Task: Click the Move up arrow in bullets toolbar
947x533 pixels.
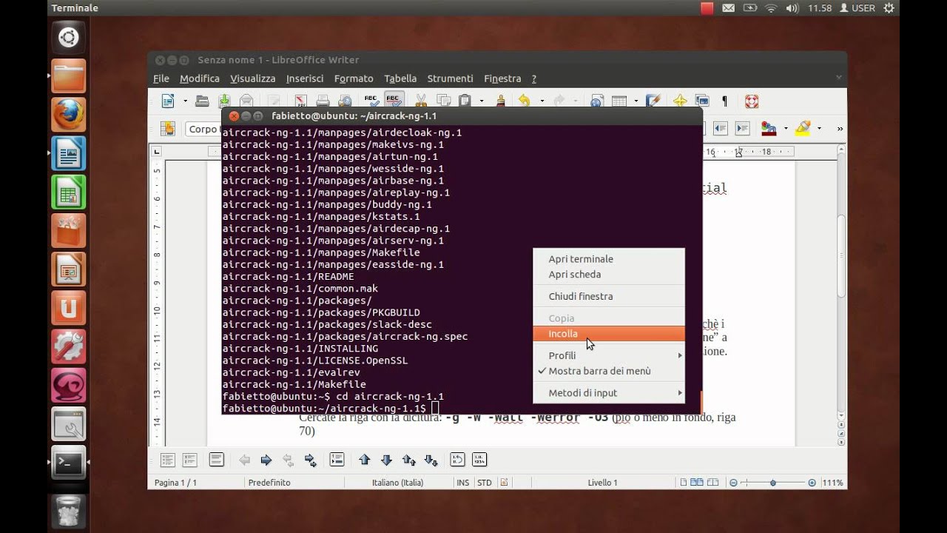Action: click(364, 460)
